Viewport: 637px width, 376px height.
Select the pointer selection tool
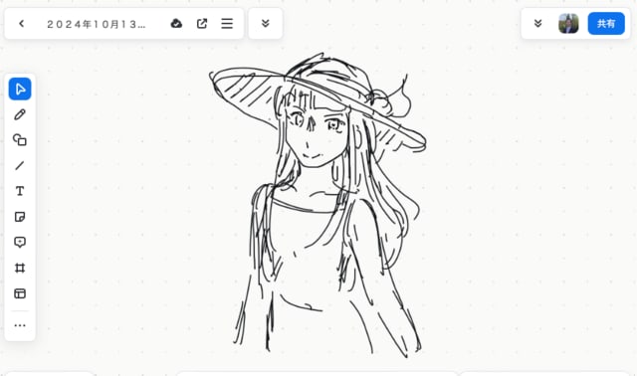click(20, 89)
